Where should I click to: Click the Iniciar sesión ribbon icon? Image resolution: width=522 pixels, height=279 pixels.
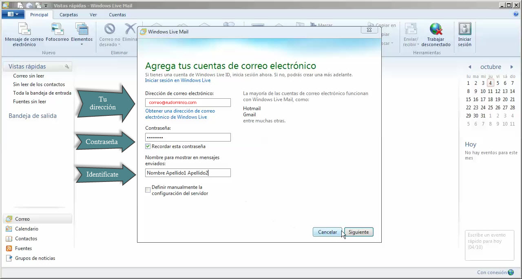464,29
